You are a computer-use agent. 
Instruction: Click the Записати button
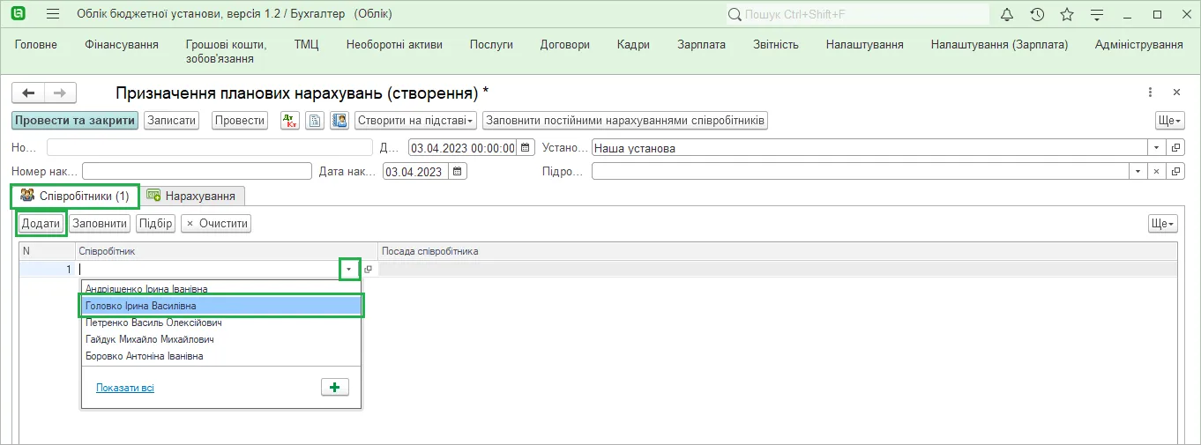172,121
